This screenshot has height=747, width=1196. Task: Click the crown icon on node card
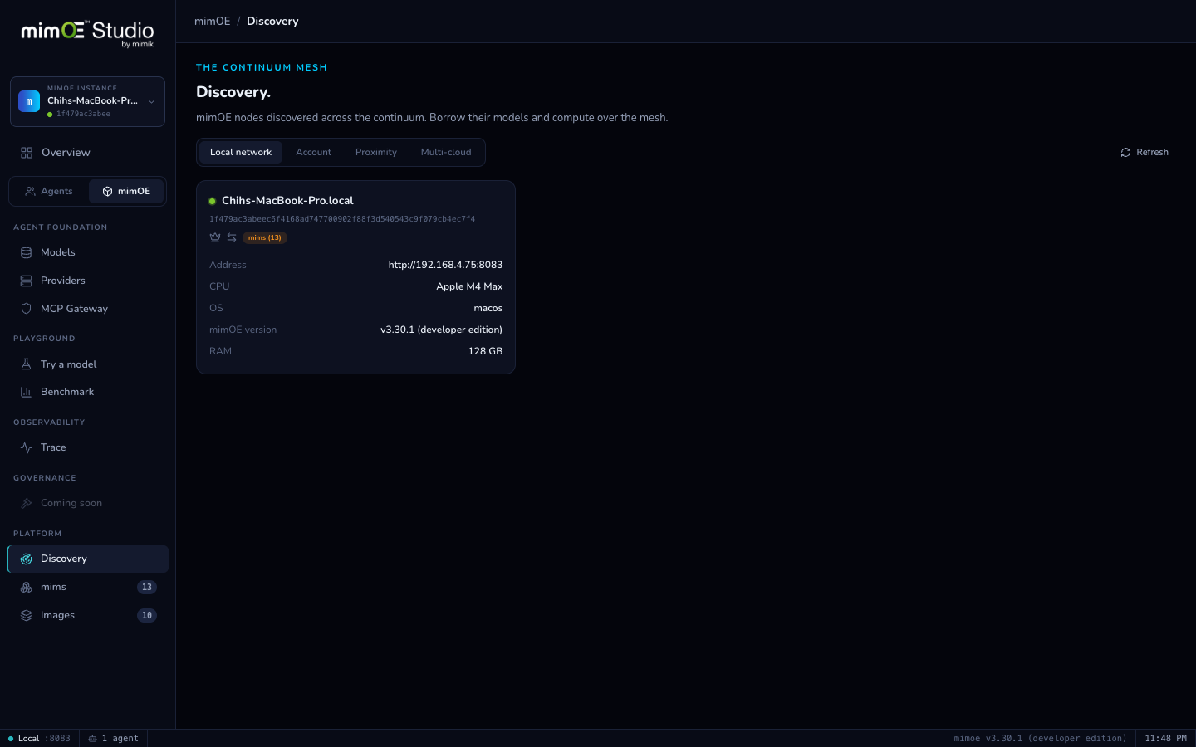[x=215, y=237]
